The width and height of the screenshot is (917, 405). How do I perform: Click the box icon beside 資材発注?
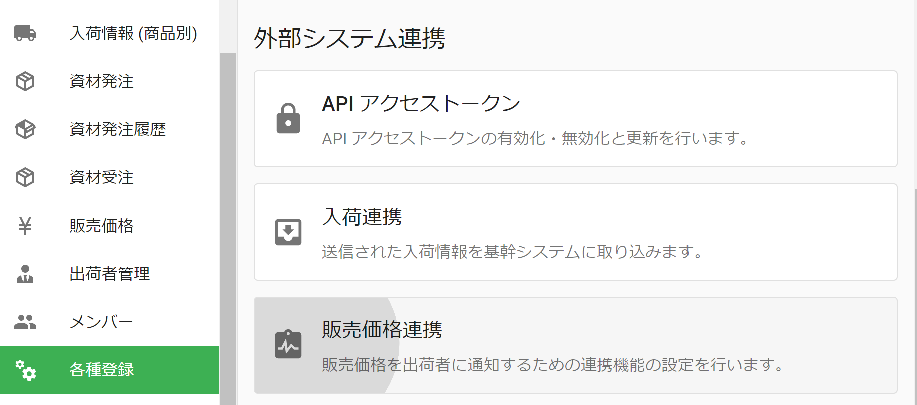[x=25, y=81]
